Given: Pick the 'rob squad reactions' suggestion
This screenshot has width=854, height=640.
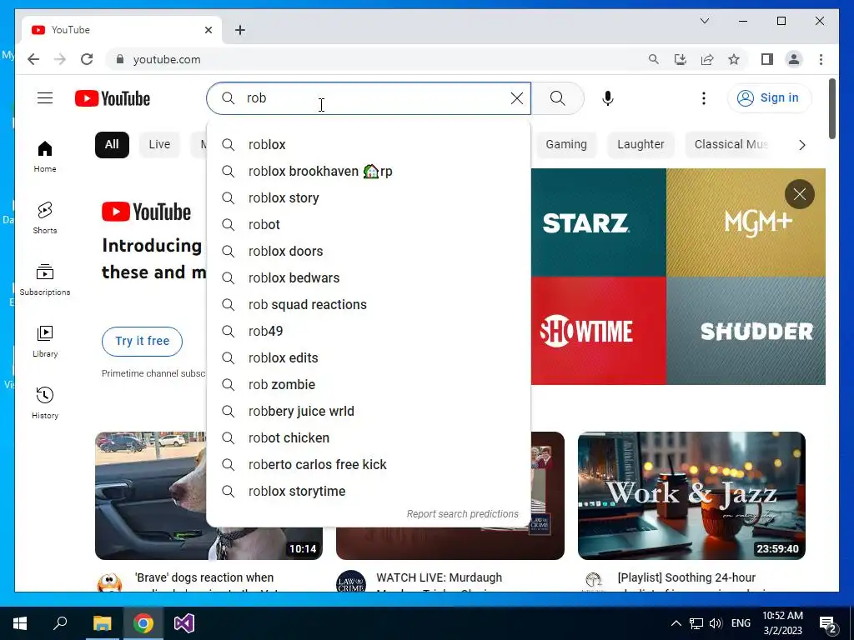Looking at the screenshot, I should pos(369,305).
